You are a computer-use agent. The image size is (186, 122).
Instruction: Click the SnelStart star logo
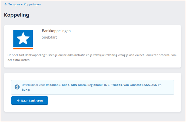tap(23, 39)
